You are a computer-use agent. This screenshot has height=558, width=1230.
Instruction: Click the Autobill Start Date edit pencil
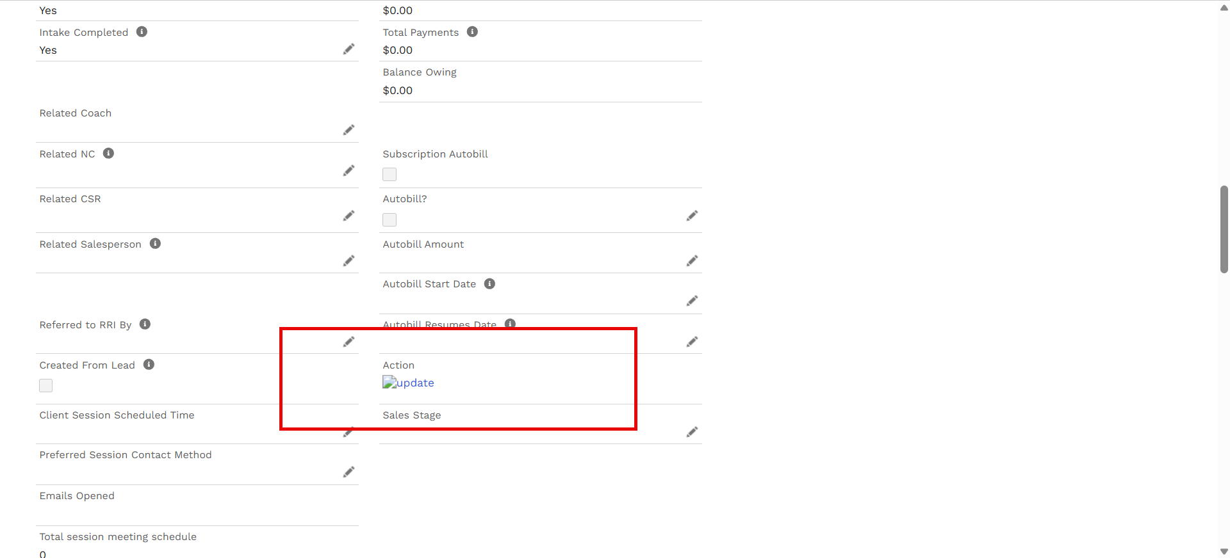coord(692,301)
